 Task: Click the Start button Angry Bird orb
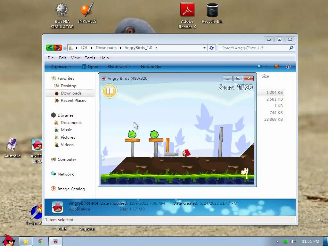(8, 241)
